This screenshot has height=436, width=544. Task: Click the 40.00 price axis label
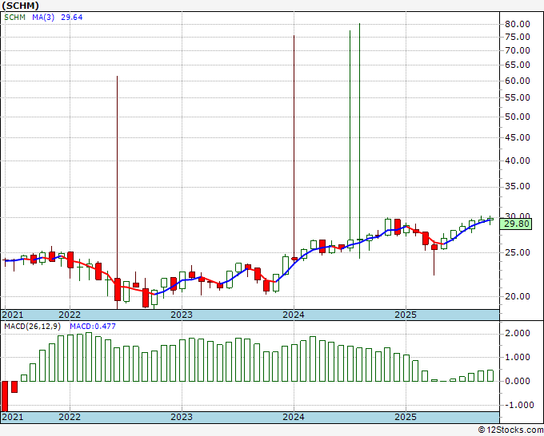point(518,161)
